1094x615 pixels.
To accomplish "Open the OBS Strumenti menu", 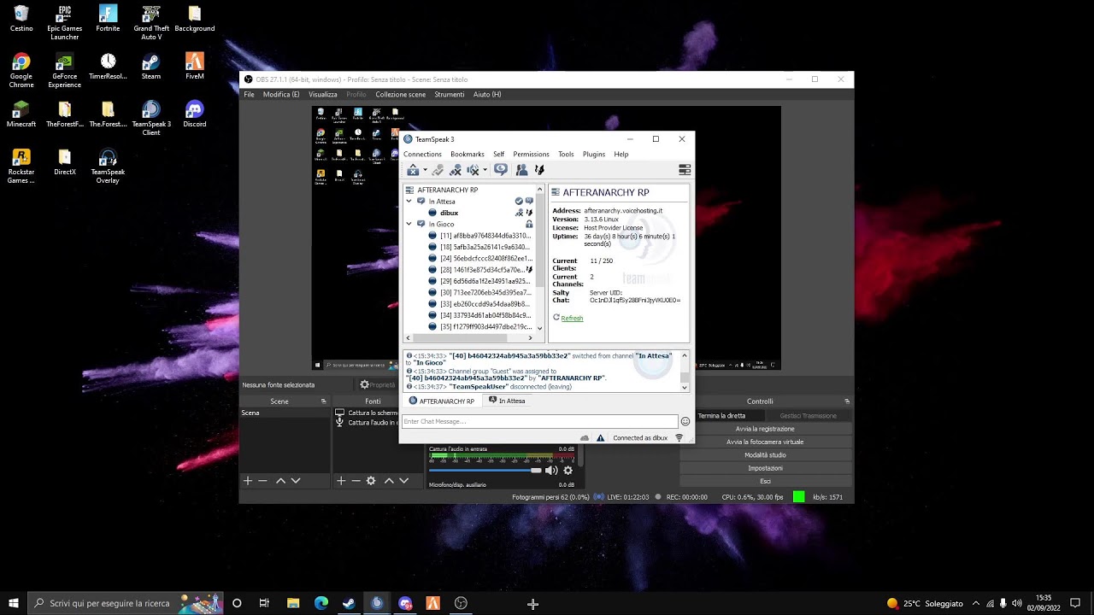I will tap(450, 95).
